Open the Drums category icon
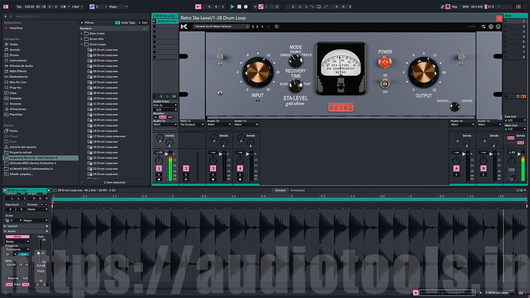 [x=6, y=55]
